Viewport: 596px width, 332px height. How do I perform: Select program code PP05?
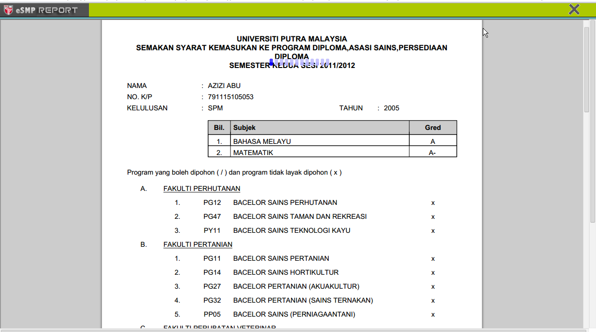pyautogui.click(x=212, y=314)
